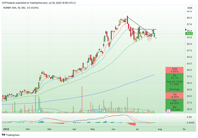The height and width of the screenshot is (138, 198).
Task: Click the 50.0 price axis label
Action: (x=189, y=44)
